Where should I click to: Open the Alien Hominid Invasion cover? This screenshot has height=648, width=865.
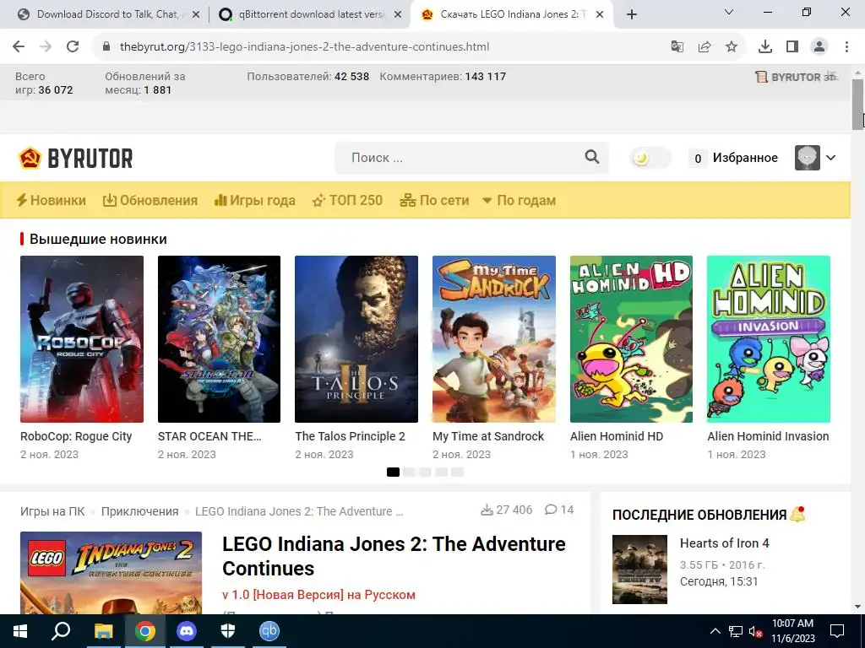tap(769, 339)
